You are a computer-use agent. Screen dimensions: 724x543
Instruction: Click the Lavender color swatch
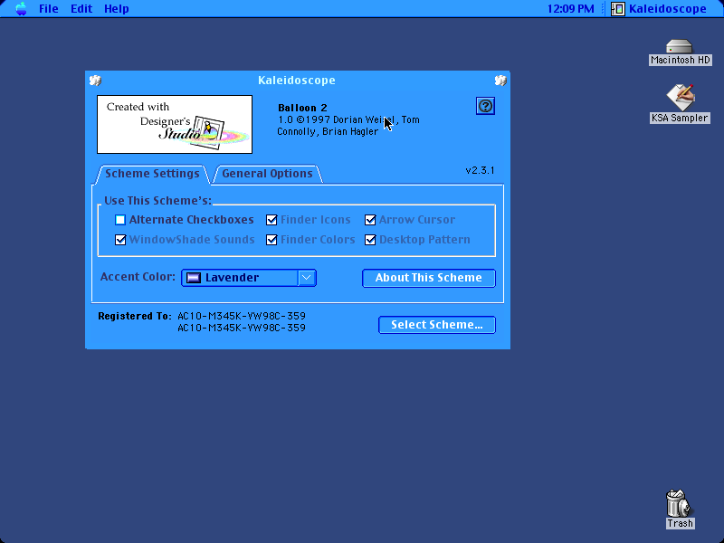194,278
